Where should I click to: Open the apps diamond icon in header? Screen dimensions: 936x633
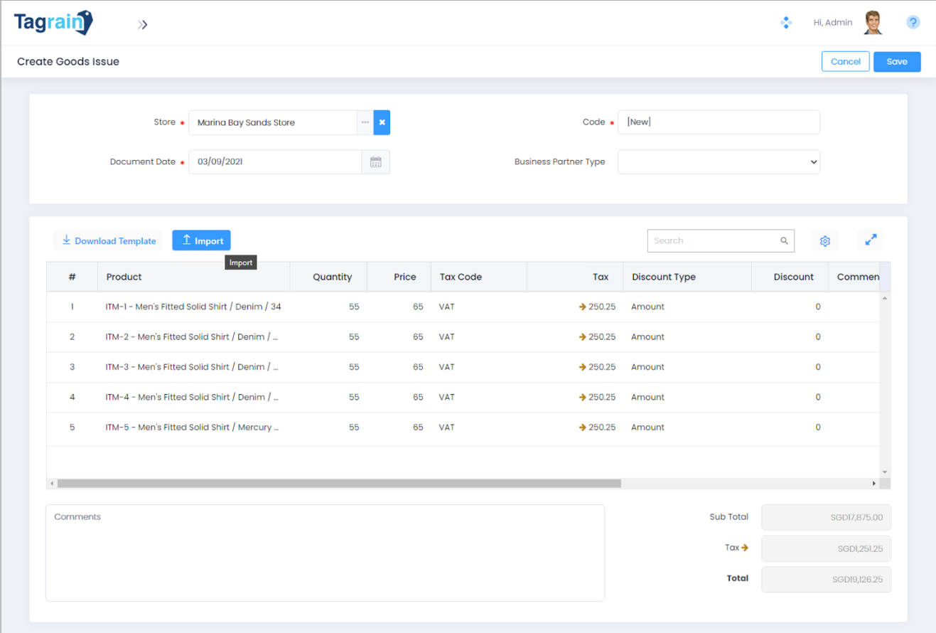click(x=786, y=23)
